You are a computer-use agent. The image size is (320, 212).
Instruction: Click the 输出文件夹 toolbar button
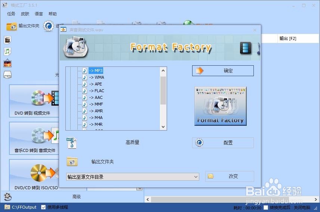pyautogui.click(x=23, y=26)
